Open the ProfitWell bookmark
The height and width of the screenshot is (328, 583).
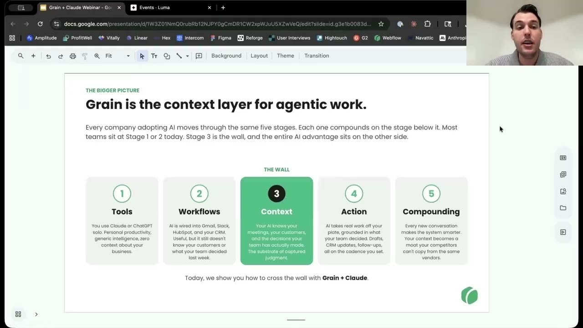pos(77,38)
